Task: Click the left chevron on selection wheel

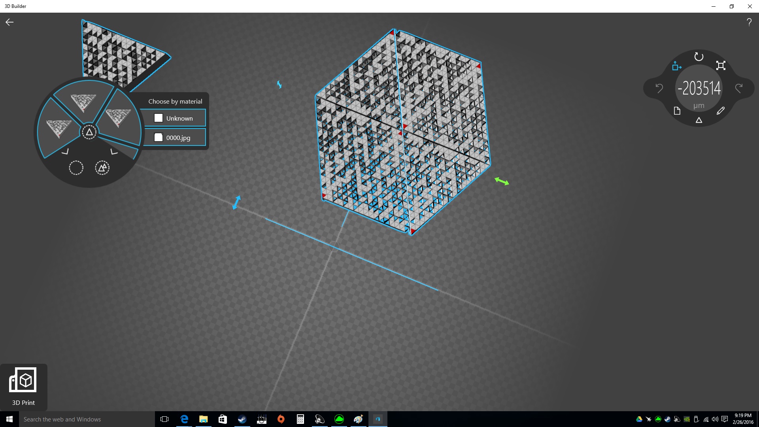Action: [x=65, y=151]
